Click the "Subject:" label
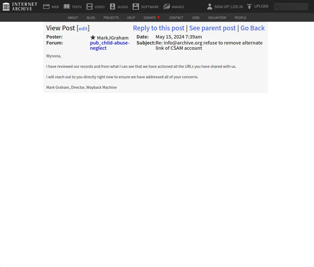This screenshot has height=267, width=314. pyautogui.click(x=146, y=43)
